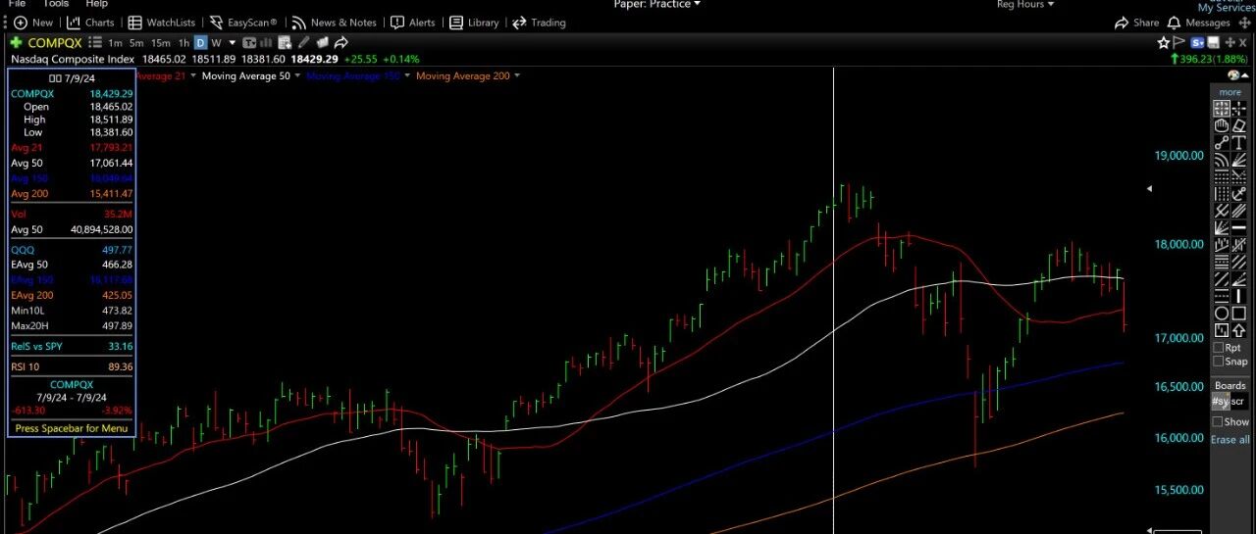Select the pointer grid tool in drawing panel
1256x534 pixels.
click(1222, 109)
